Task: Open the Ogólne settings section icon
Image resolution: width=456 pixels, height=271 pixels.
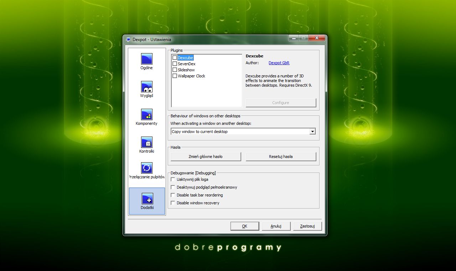Action: tap(146, 59)
